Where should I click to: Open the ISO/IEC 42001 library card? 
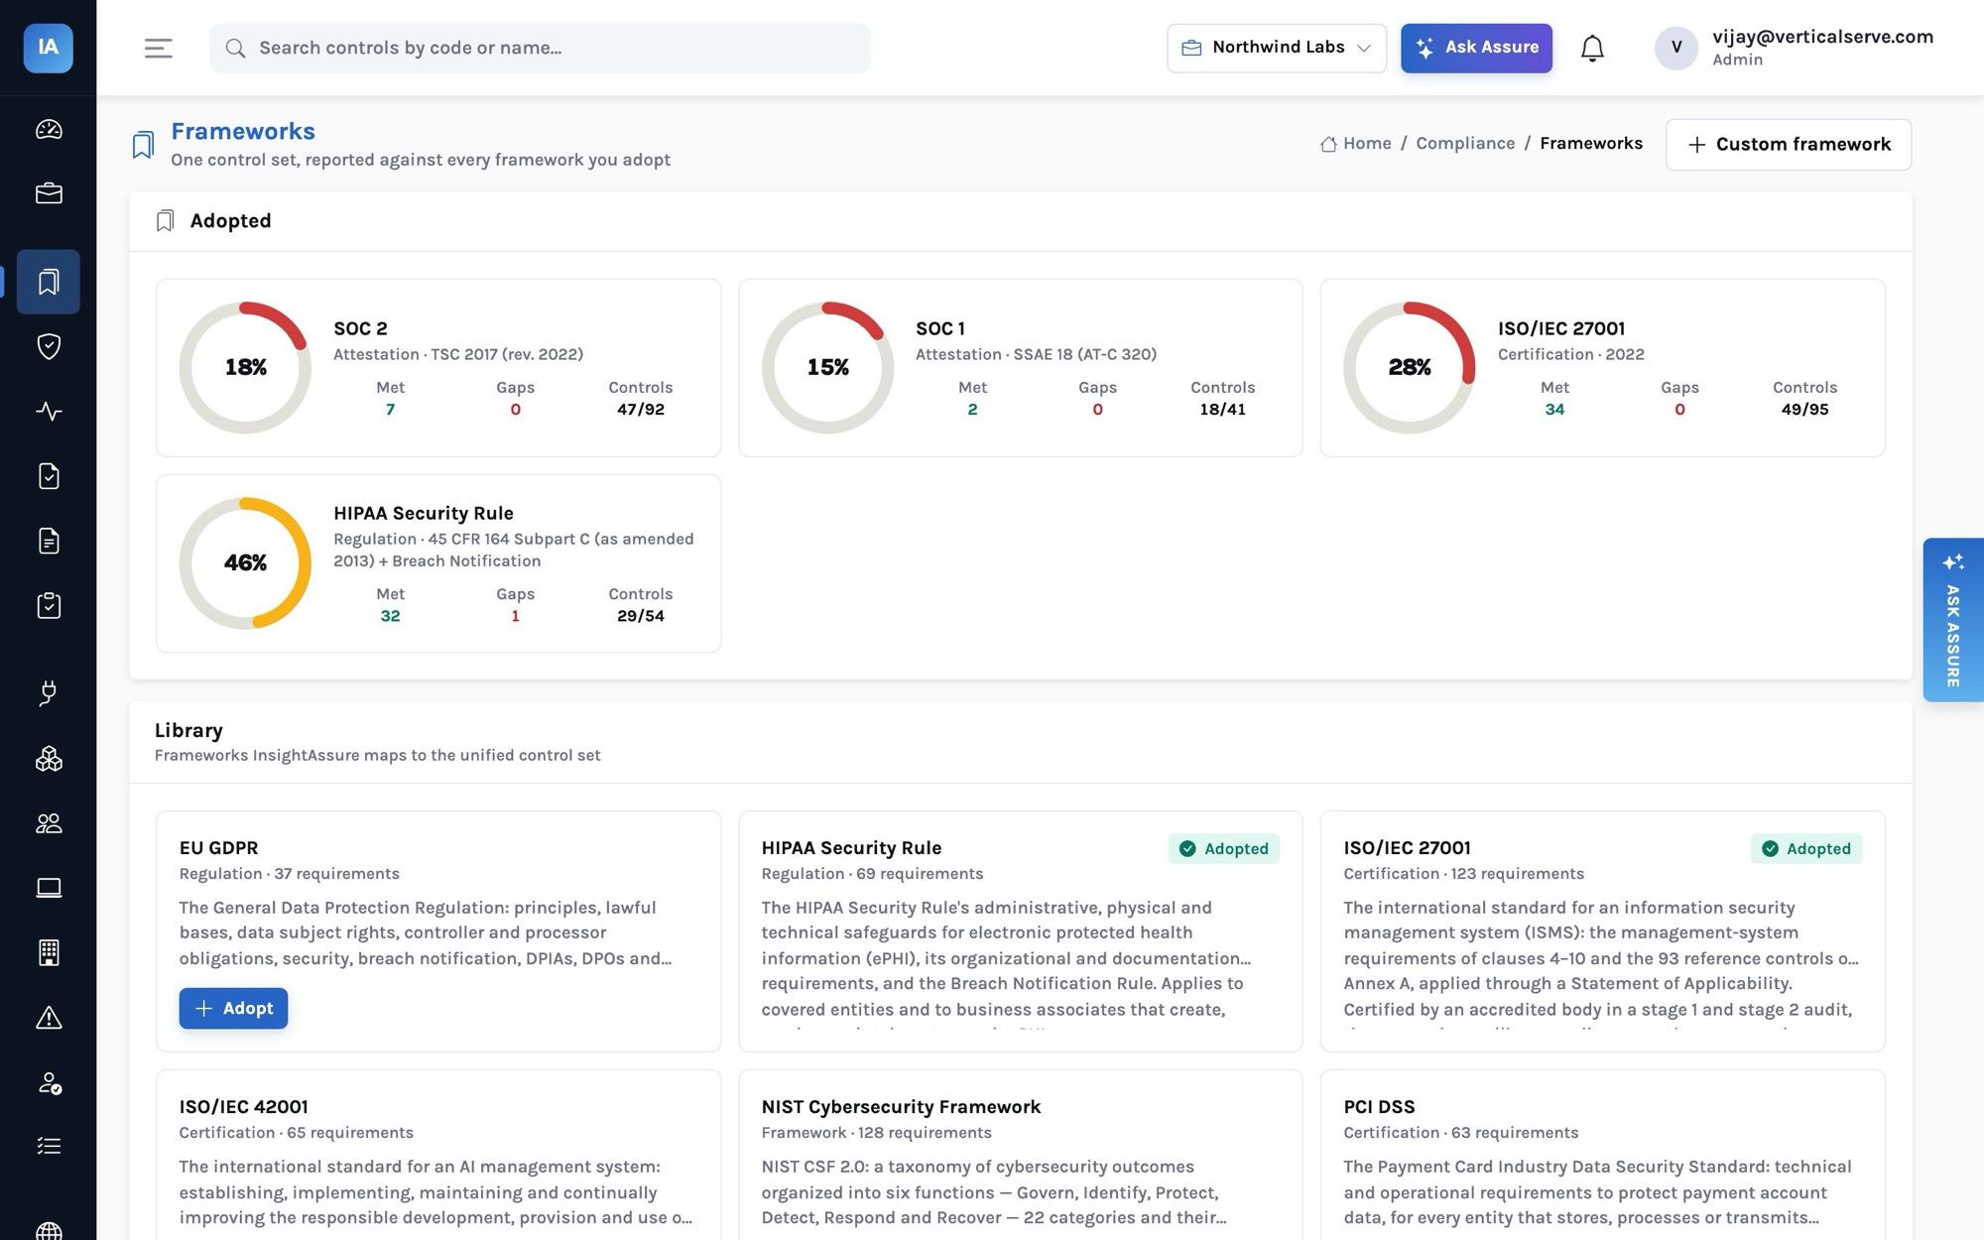(438, 1155)
